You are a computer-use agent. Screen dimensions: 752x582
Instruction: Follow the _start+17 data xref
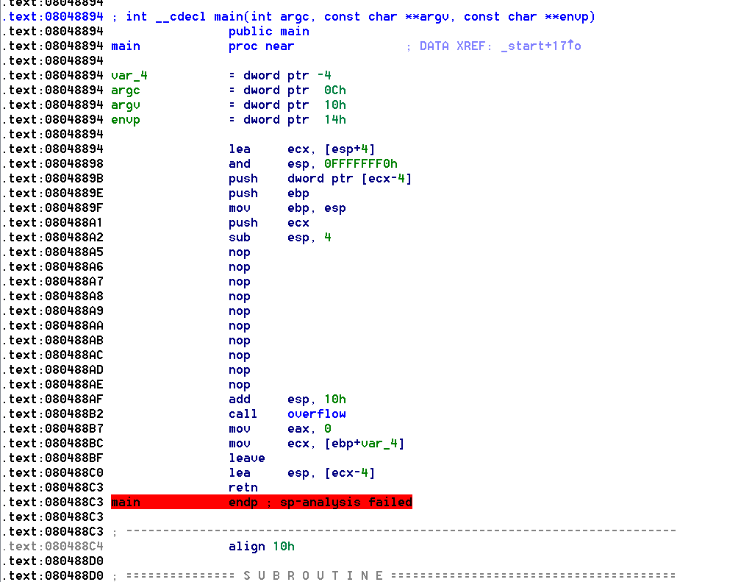tap(537, 46)
